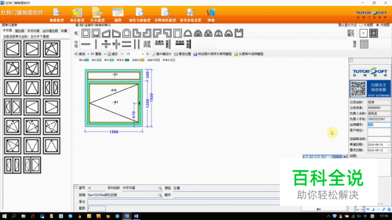Select the double vertical mullion tool
Screen dimensions: 392x220
tap(137, 44)
